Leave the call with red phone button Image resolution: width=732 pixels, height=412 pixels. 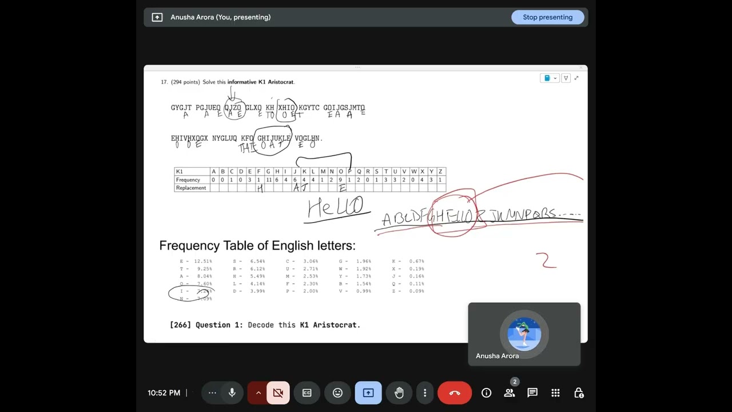click(x=455, y=393)
